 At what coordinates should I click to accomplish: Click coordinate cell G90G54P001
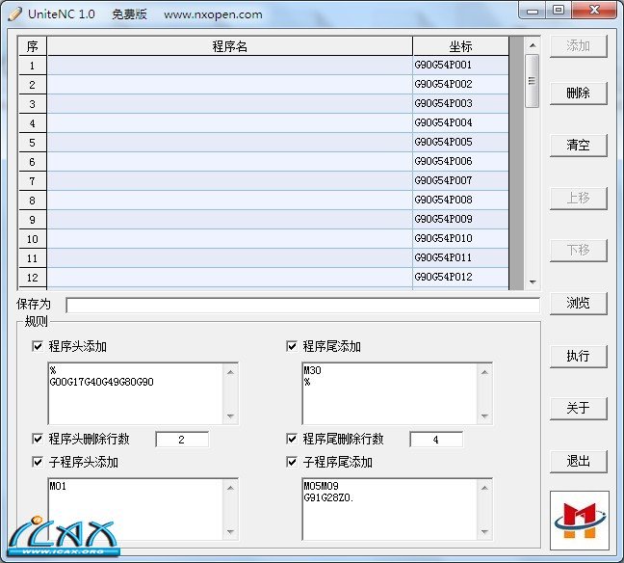(461, 65)
